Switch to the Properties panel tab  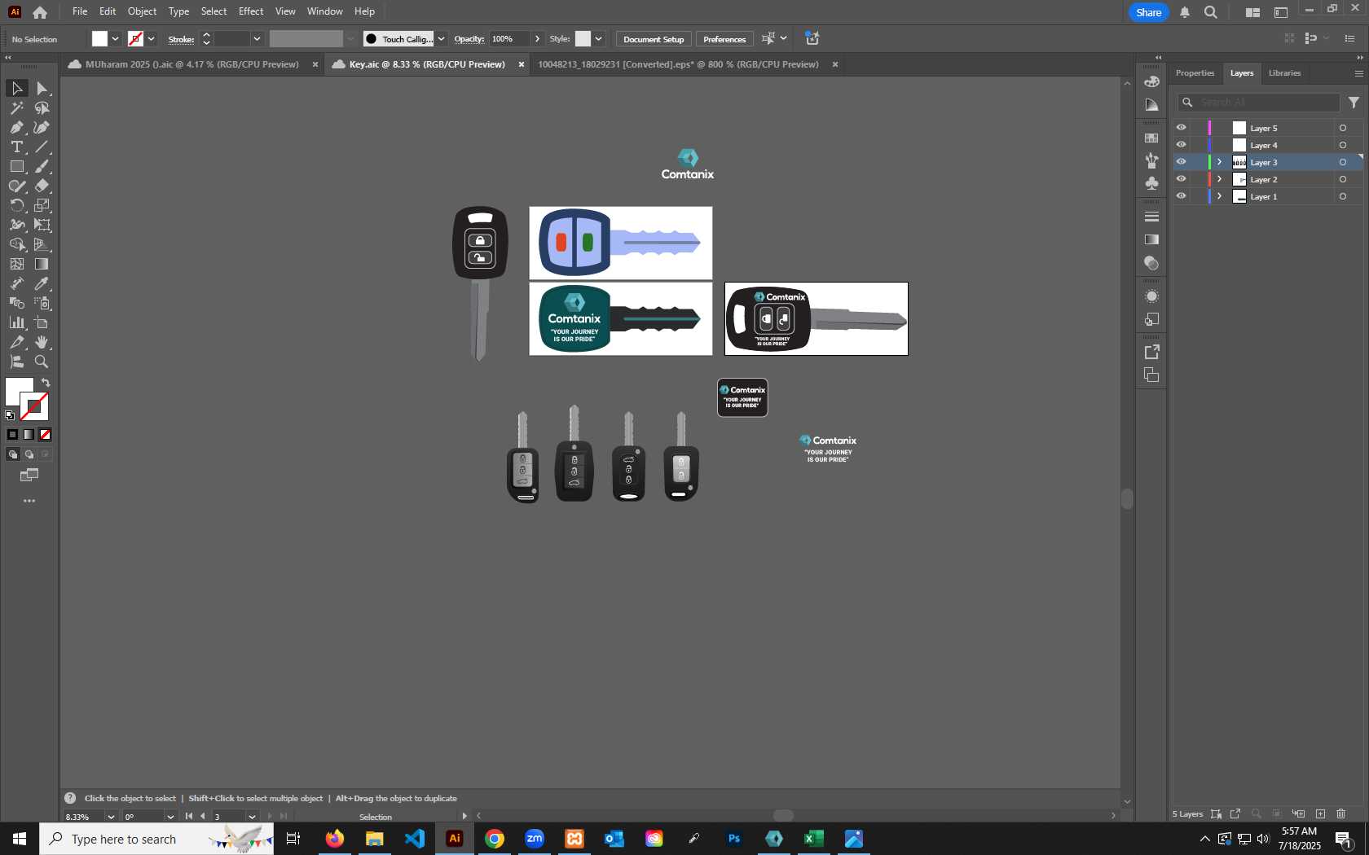pos(1195,73)
